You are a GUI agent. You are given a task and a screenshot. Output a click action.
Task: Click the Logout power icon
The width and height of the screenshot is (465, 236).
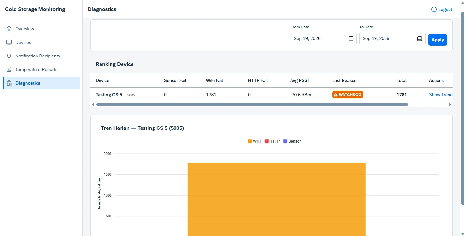tap(434, 9)
